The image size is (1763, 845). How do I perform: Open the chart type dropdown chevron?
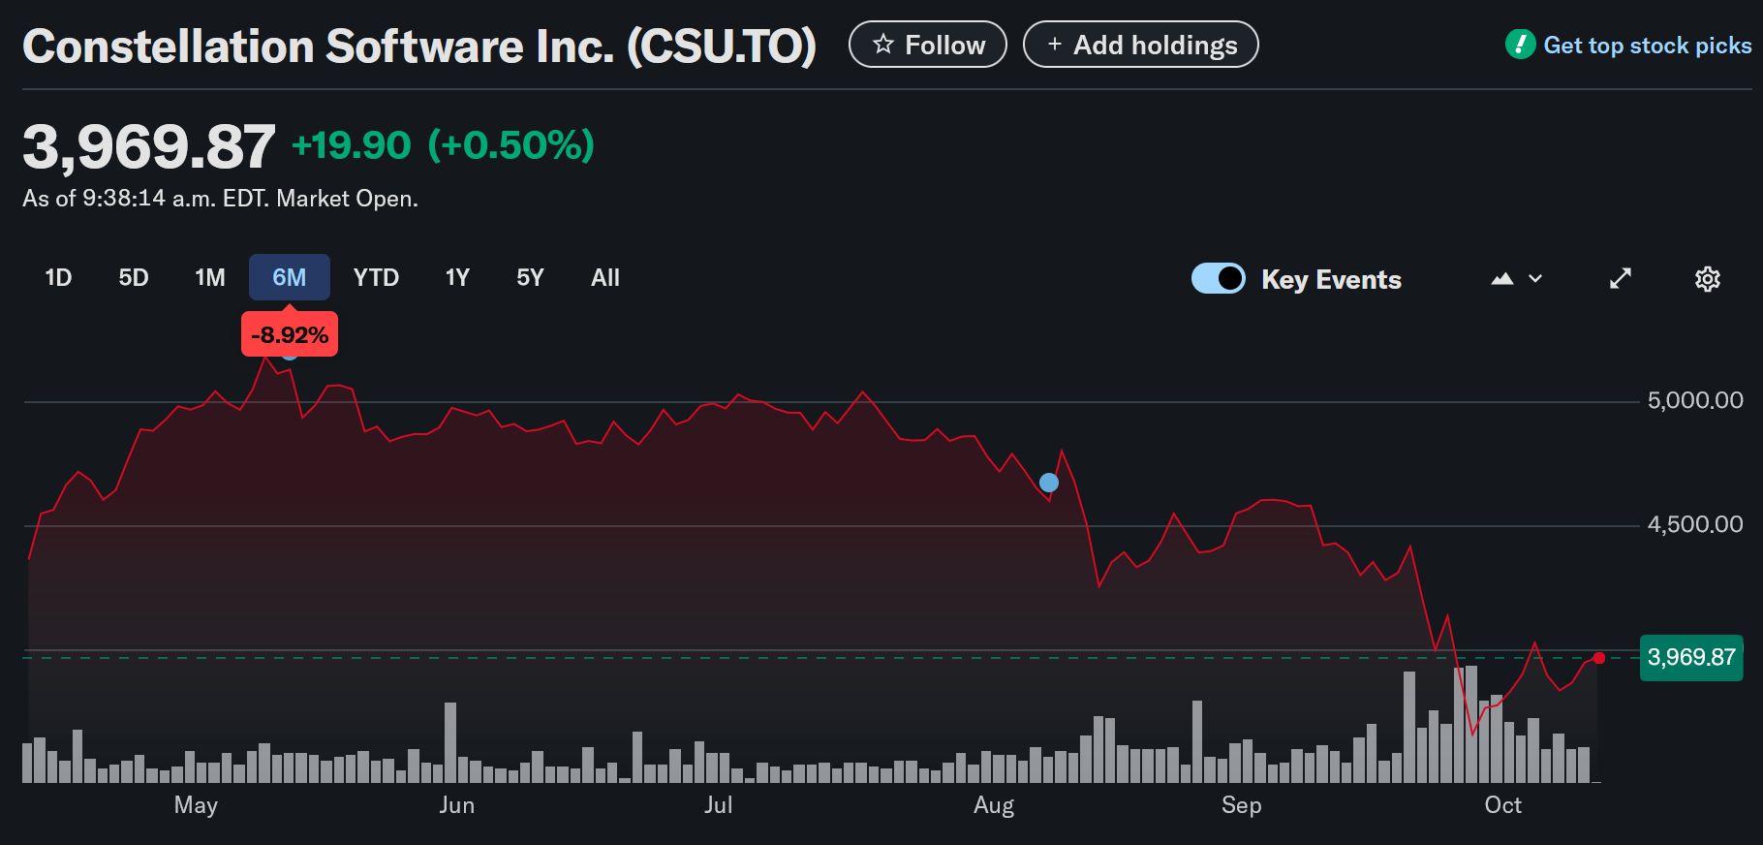click(x=1535, y=279)
